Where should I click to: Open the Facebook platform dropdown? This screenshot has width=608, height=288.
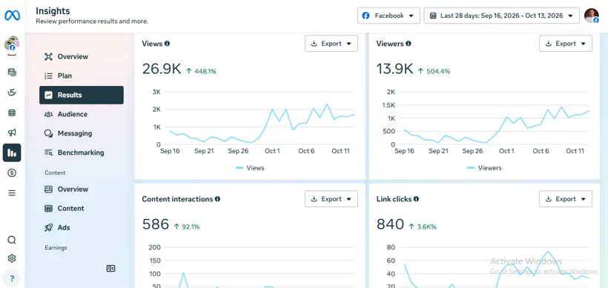(x=389, y=16)
